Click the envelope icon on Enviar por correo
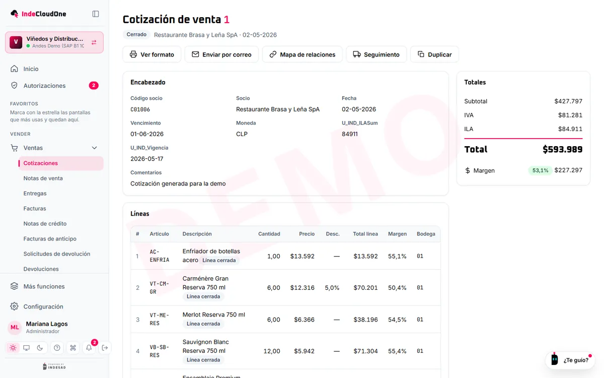 pyautogui.click(x=195, y=54)
